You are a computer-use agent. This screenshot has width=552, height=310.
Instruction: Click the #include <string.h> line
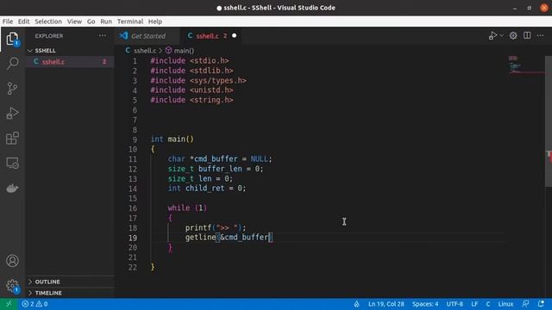191,100
